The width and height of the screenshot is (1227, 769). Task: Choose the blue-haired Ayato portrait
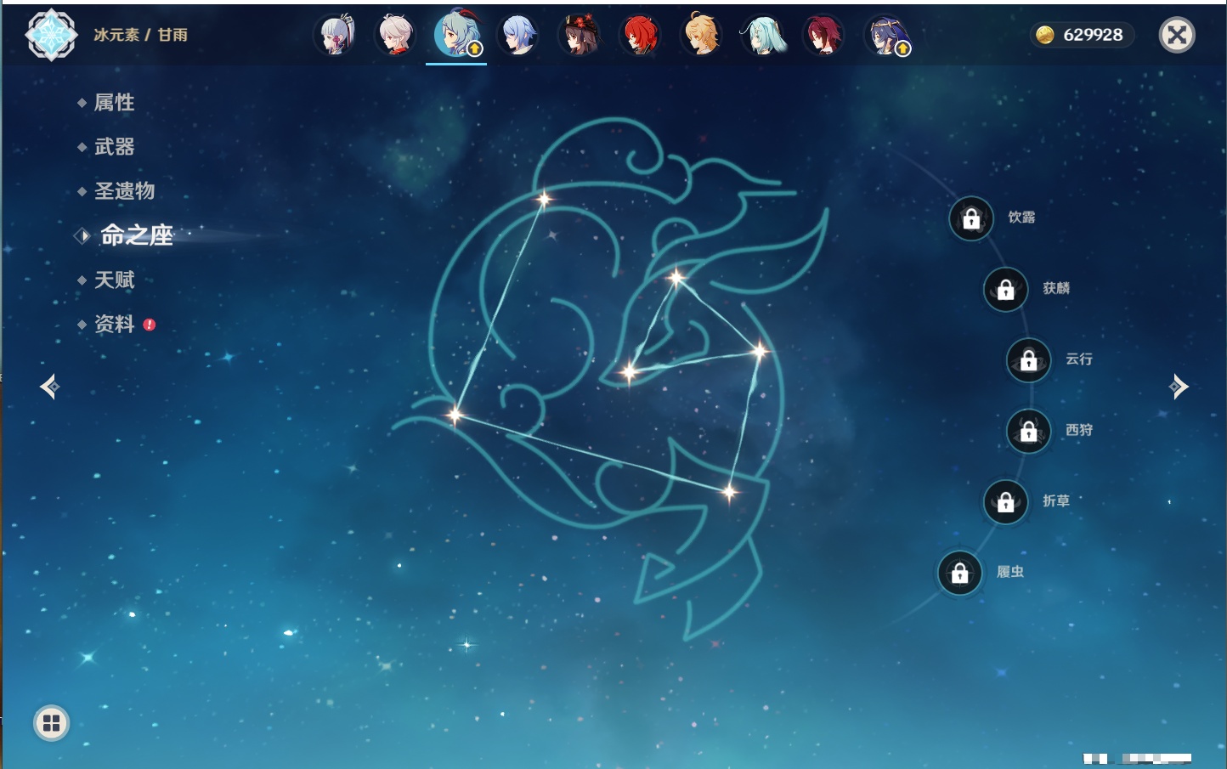518,35
